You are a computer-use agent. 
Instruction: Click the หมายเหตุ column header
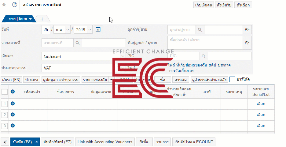pos(234,92)
